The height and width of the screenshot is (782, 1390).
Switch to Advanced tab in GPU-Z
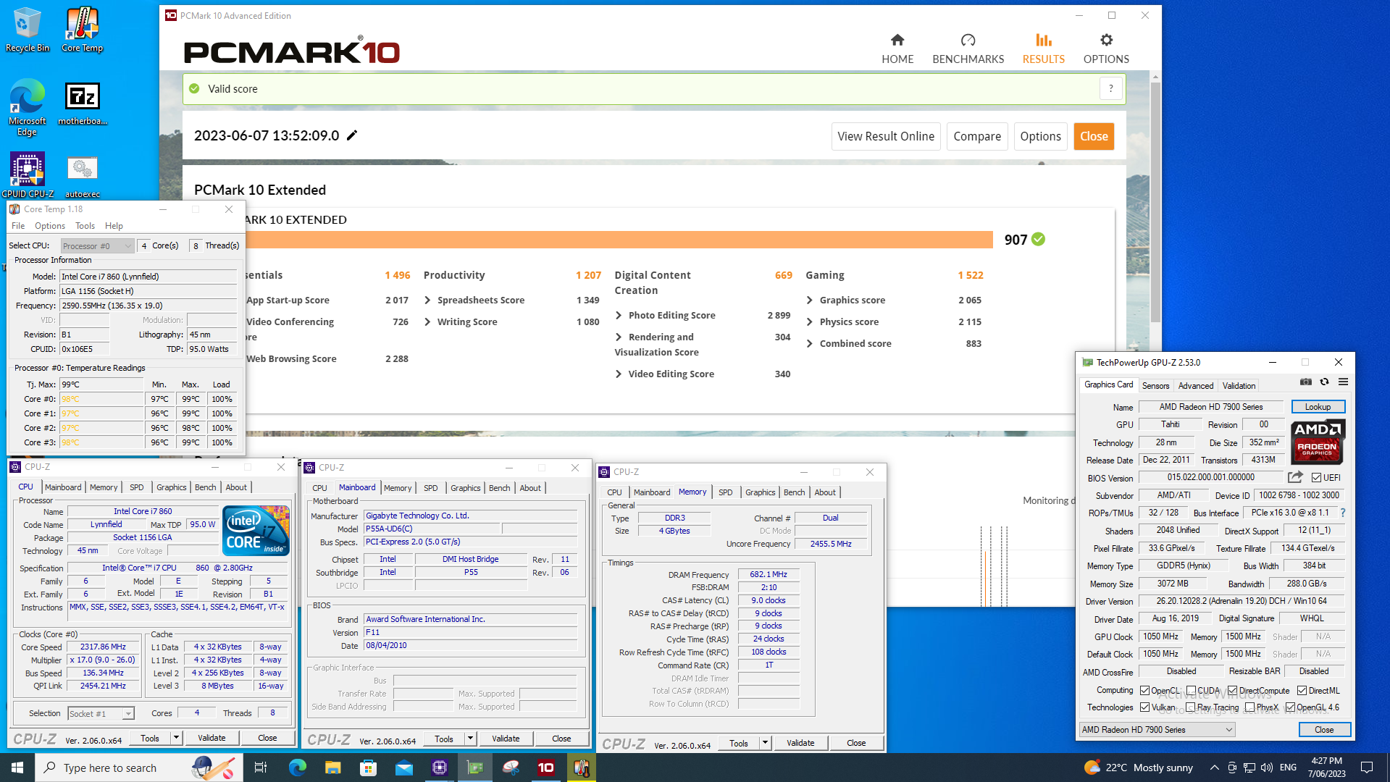(1195, 386)
